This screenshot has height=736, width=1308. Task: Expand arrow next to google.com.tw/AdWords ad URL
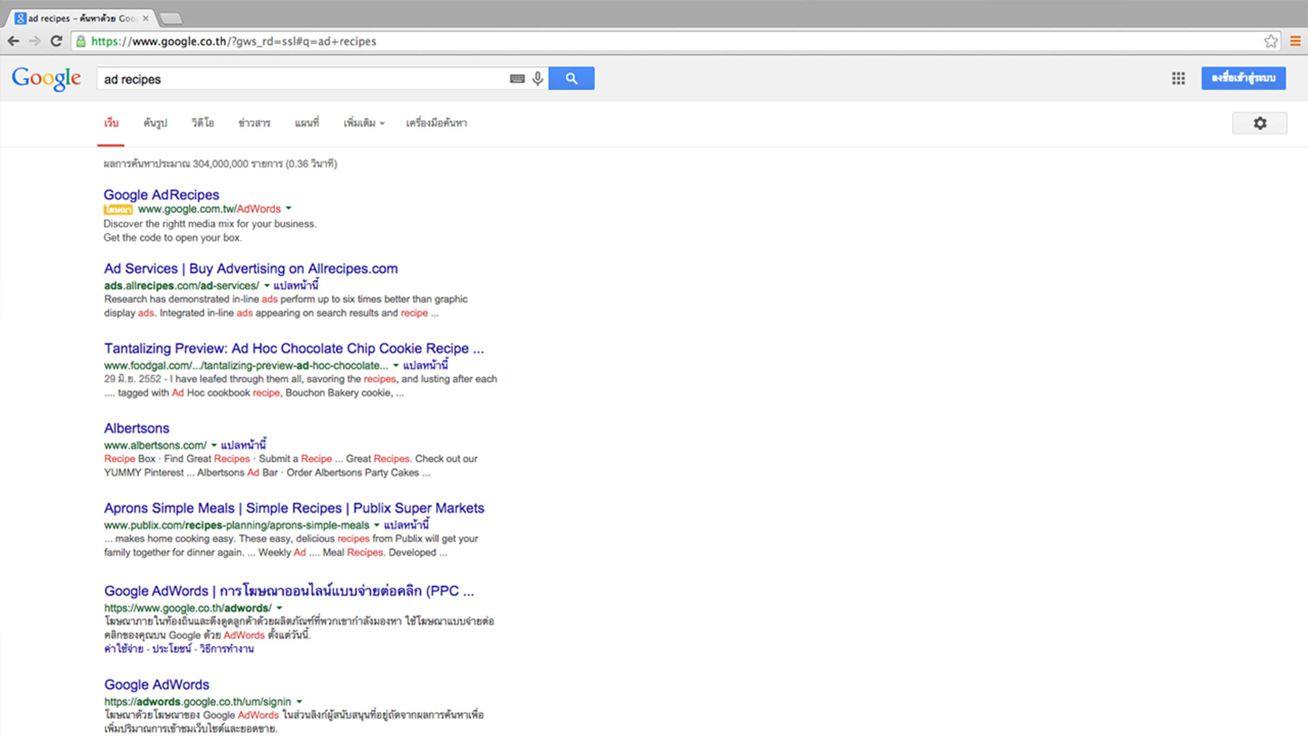click(289, 209)
